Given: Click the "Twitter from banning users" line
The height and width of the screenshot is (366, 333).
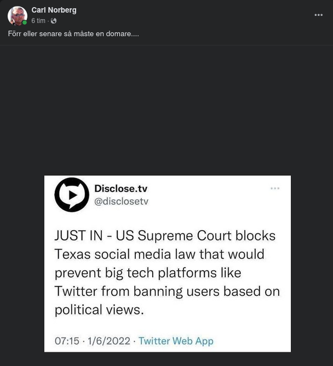Looking at the screenshot, I should [167, 291].
